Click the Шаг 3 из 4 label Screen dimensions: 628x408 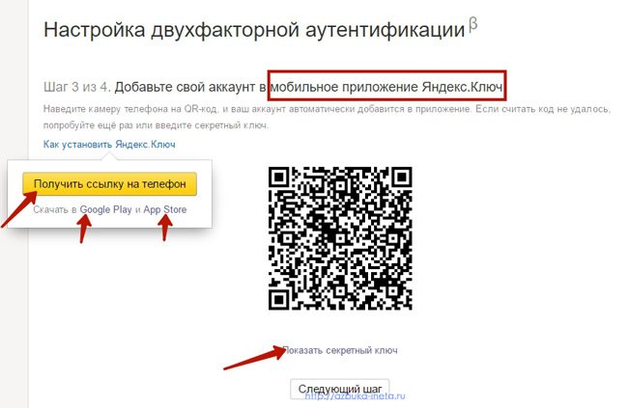(76, 87)
